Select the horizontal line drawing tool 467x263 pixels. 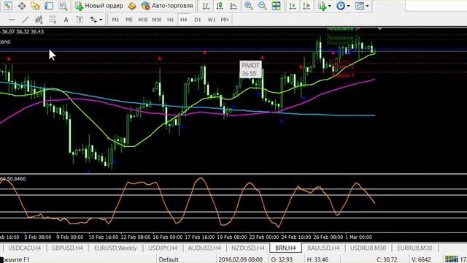[x=12, y=20]
